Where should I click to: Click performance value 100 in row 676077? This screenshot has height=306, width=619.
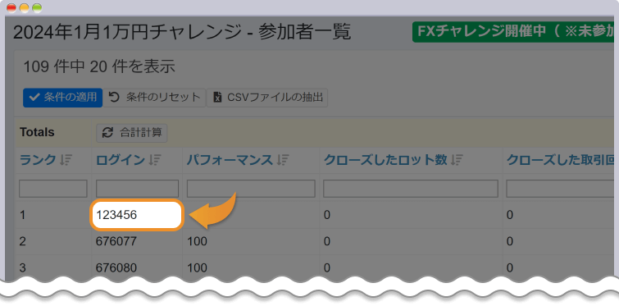pos(197,241)
